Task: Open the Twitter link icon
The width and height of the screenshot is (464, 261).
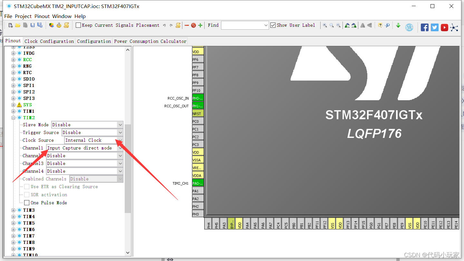Action: tap(435, 27)
